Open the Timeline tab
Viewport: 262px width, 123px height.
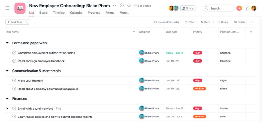pyautogui.click(x=59, y=13)
